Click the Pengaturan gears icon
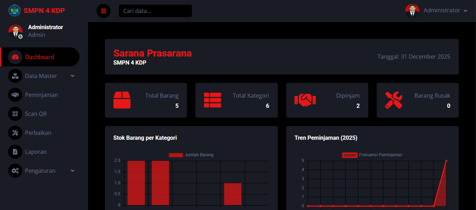The width and height of the screenshot is (476, 210). tap(15, 171)
